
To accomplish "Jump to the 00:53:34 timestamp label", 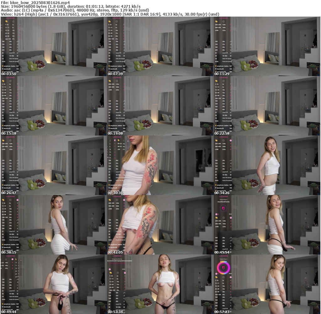I will click(x=116, y=312).
